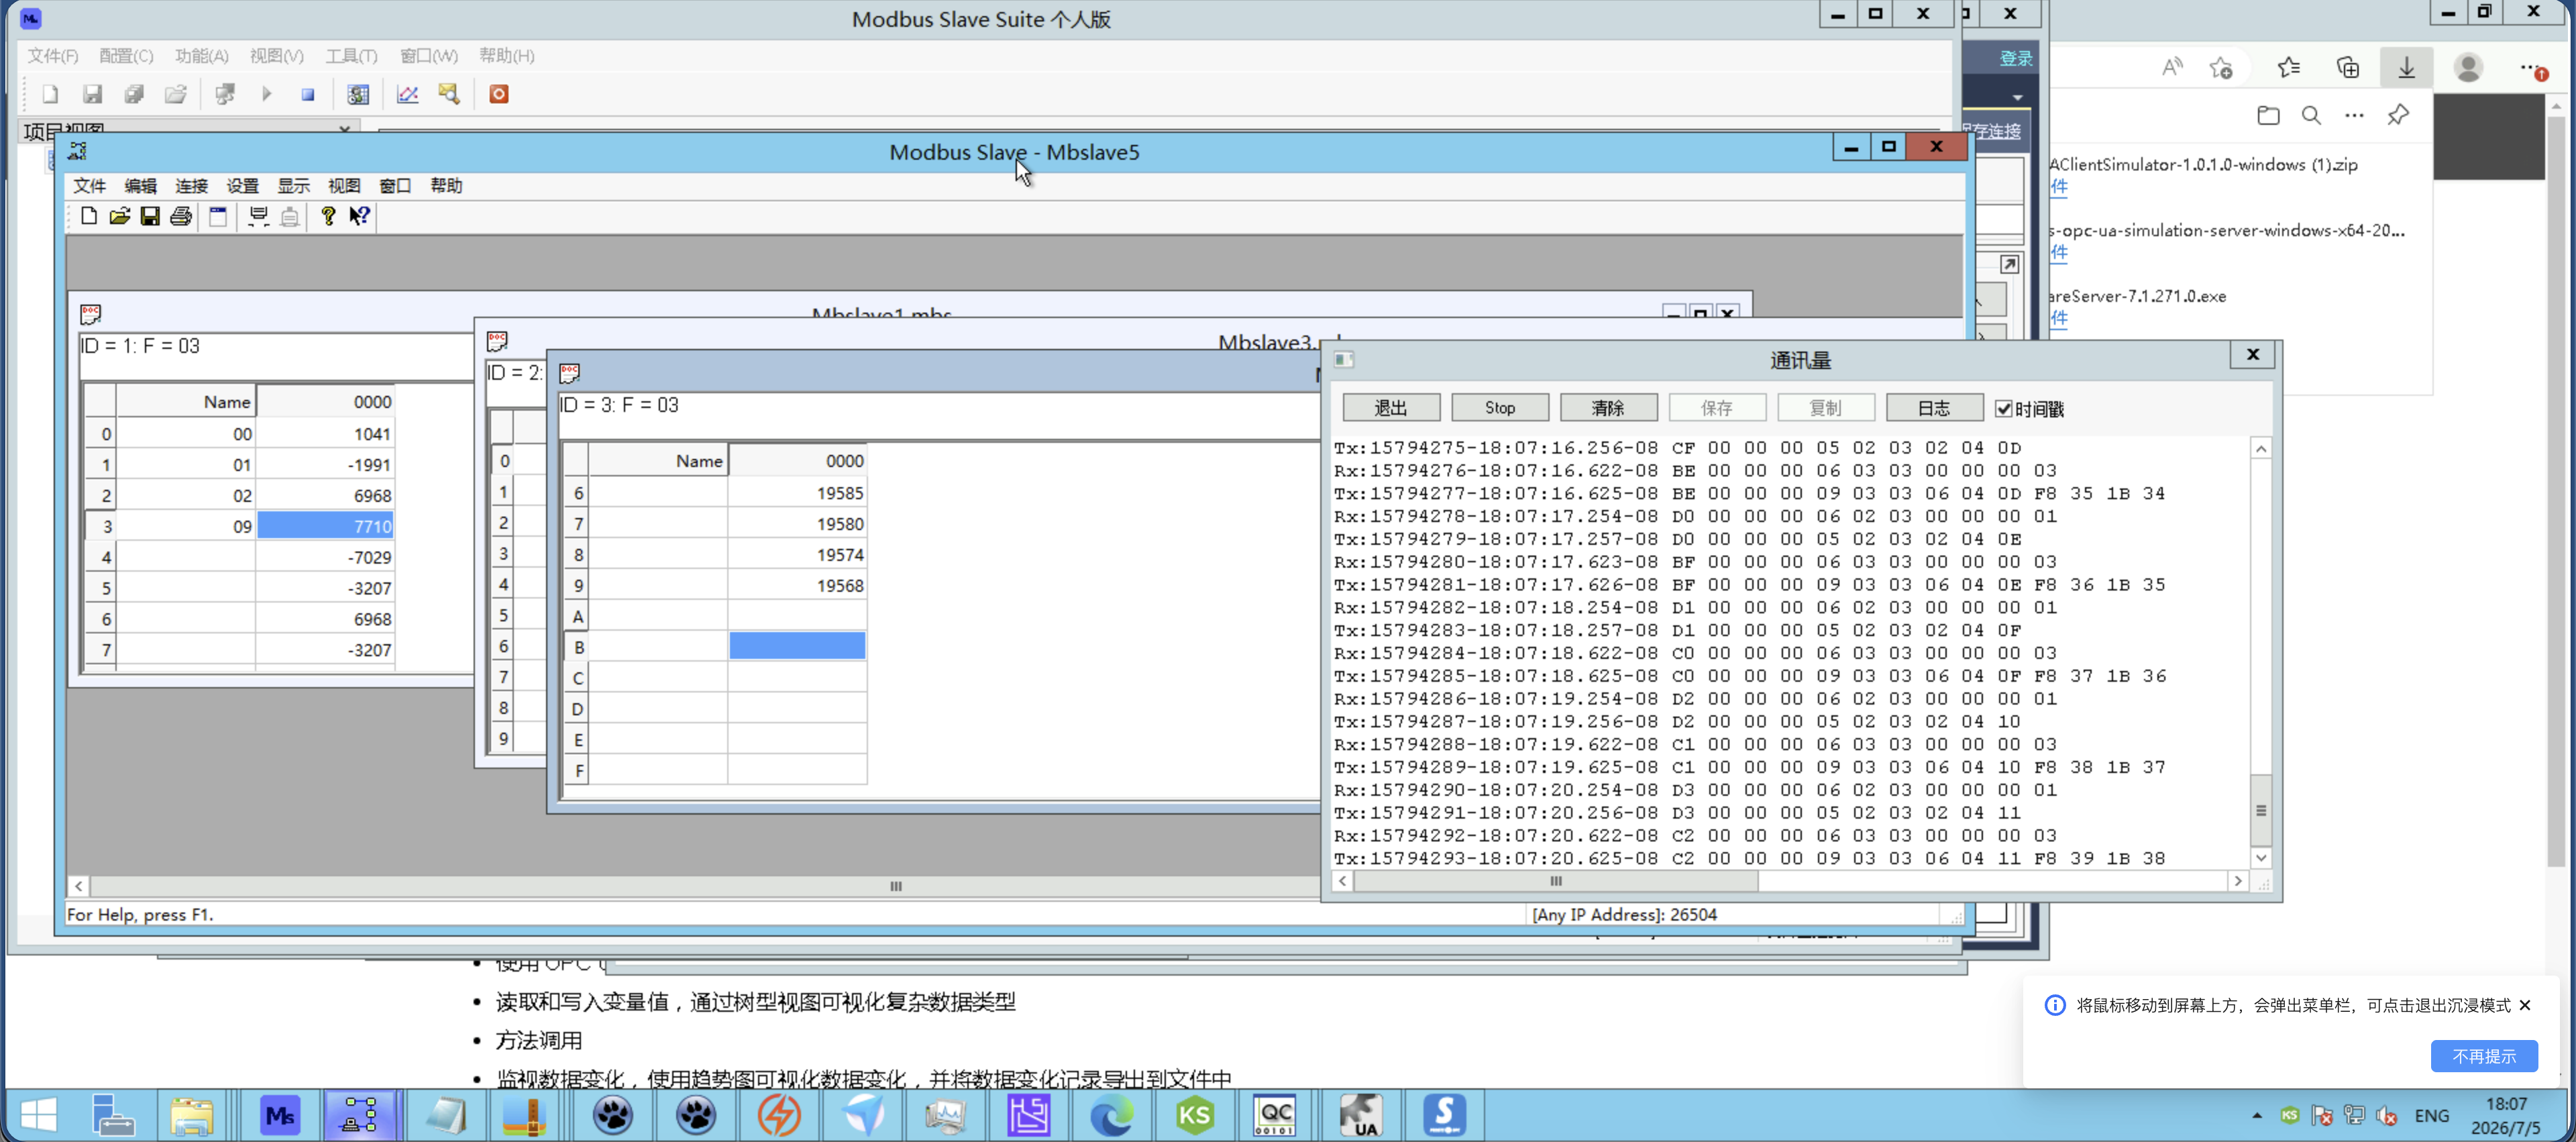
Task: Click red record icon in Slave Suite toolbar
Action: (499, 94)
